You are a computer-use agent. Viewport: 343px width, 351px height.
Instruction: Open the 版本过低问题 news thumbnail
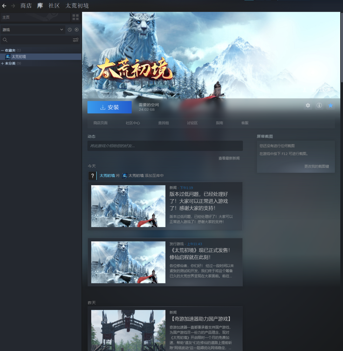pos(128,206)
